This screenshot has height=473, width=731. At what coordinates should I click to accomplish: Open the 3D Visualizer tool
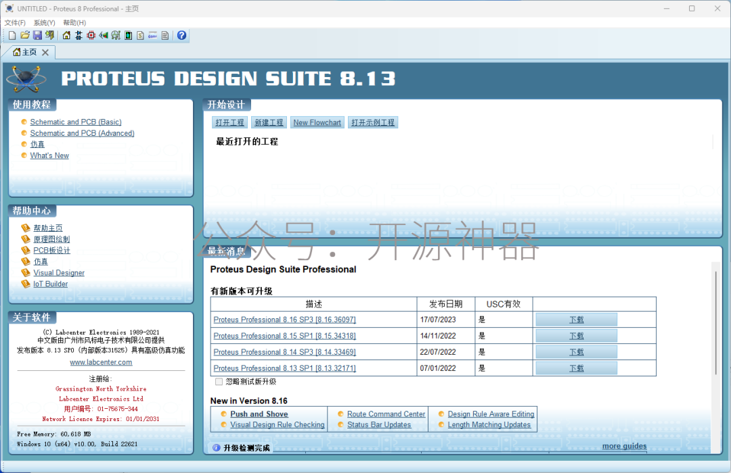click(104, 35)
